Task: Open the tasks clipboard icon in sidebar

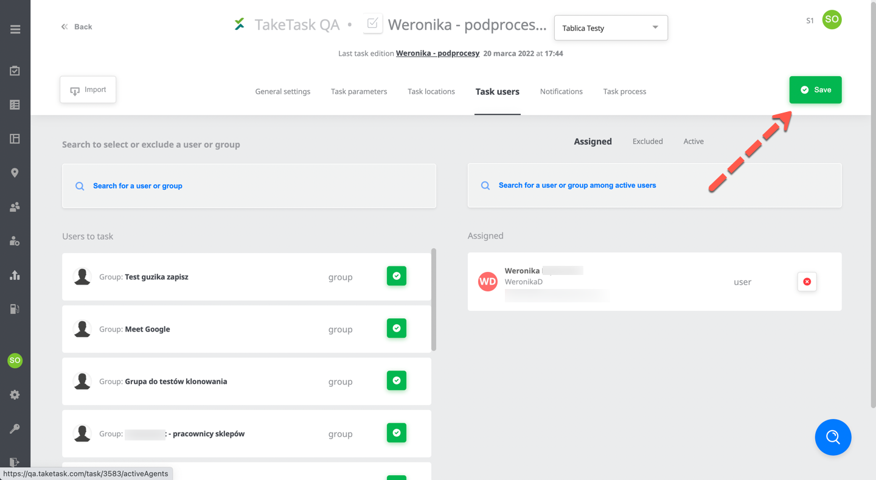Action: [x=15, y=71]
